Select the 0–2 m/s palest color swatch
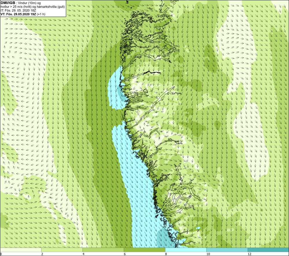289x256 pixels. (21, 250)
